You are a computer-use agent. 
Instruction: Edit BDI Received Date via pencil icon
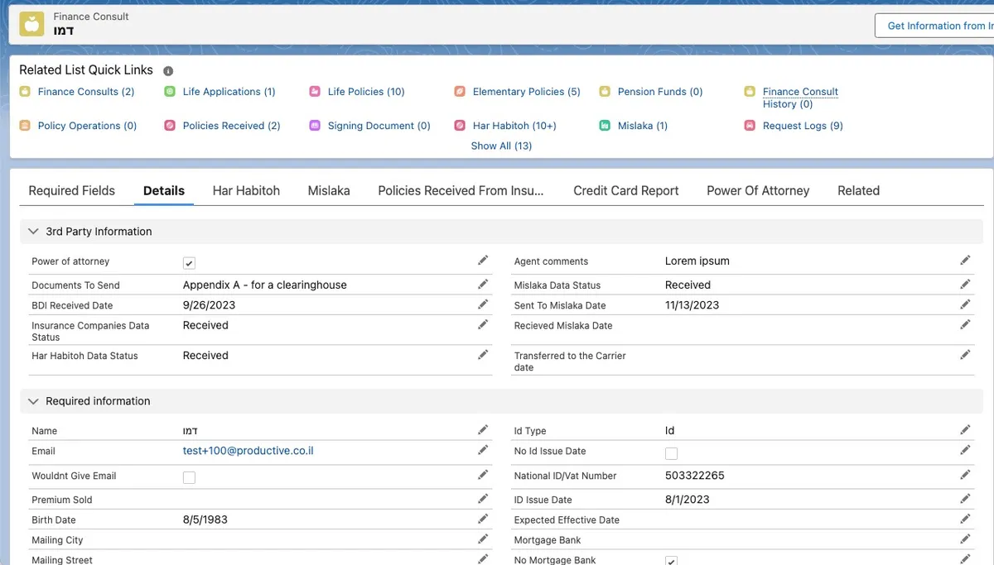[483, 304]
